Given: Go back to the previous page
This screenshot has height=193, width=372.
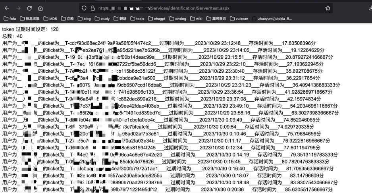Looking at the screenshot, I should coord(7,8).
